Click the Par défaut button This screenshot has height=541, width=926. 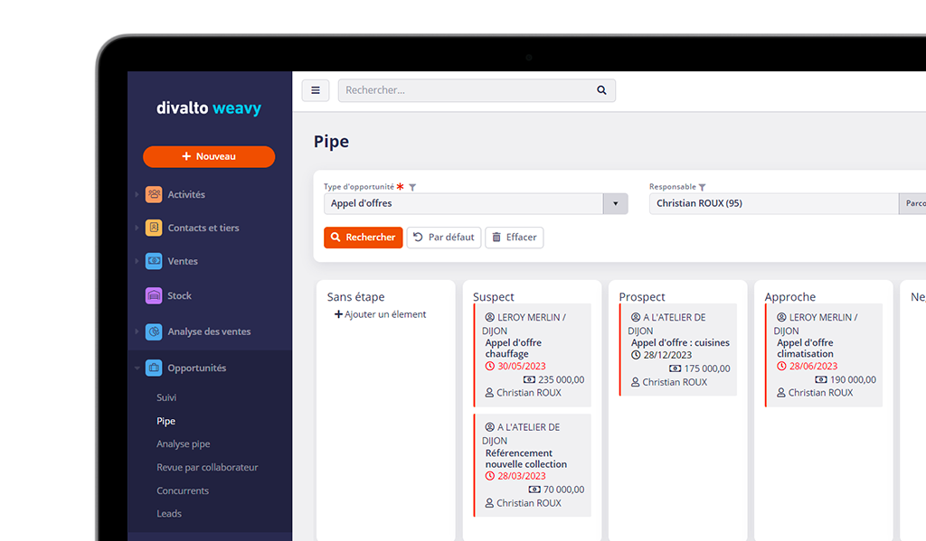(x=444, y=238)
